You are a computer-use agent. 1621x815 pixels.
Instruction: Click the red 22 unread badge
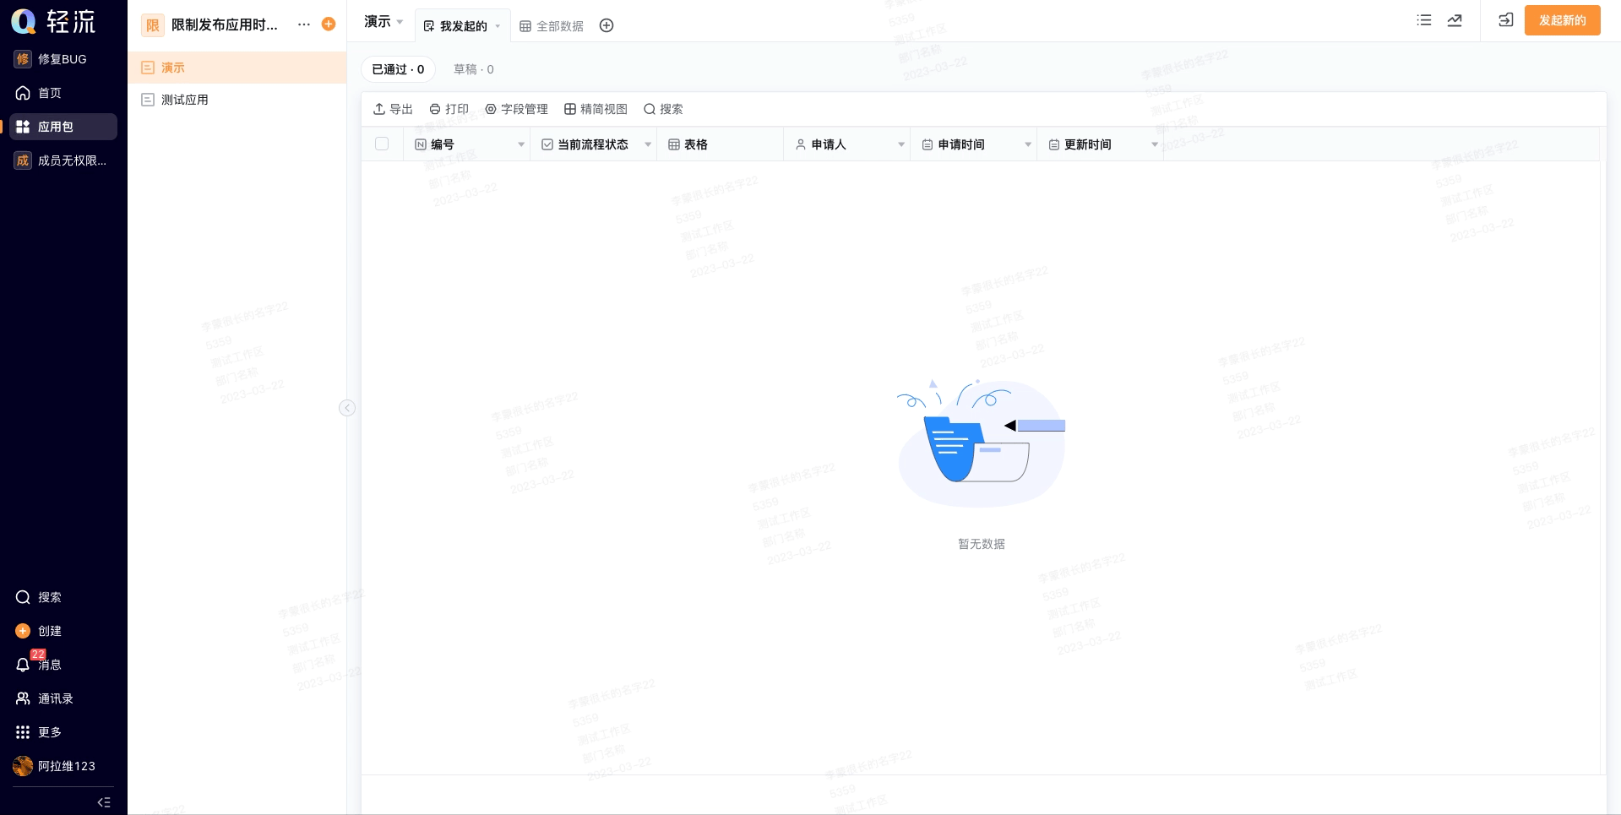(x=38, y=655)
